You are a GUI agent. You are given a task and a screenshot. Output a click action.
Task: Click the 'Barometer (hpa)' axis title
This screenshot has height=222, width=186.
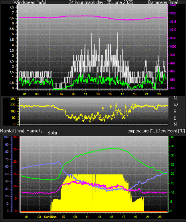point(163,2)
